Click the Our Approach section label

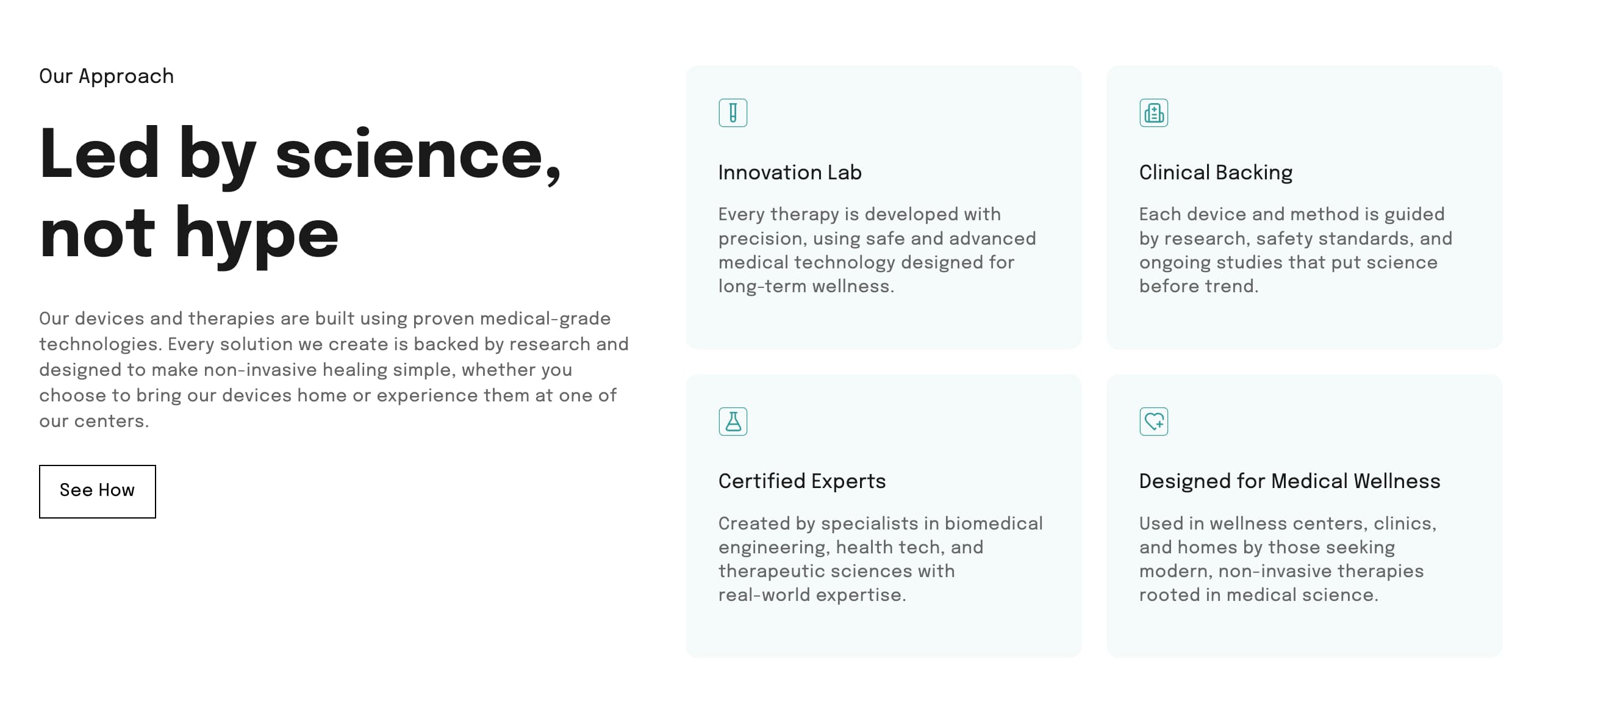(x=107, y=76)
